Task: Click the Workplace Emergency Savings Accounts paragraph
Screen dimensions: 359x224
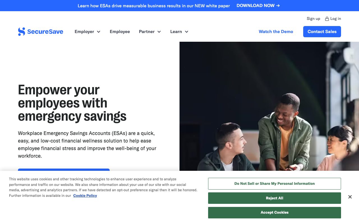Action: (87, 144)
